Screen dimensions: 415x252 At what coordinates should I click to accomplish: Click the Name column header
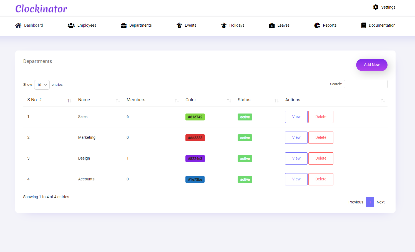[x=84, y=100]
